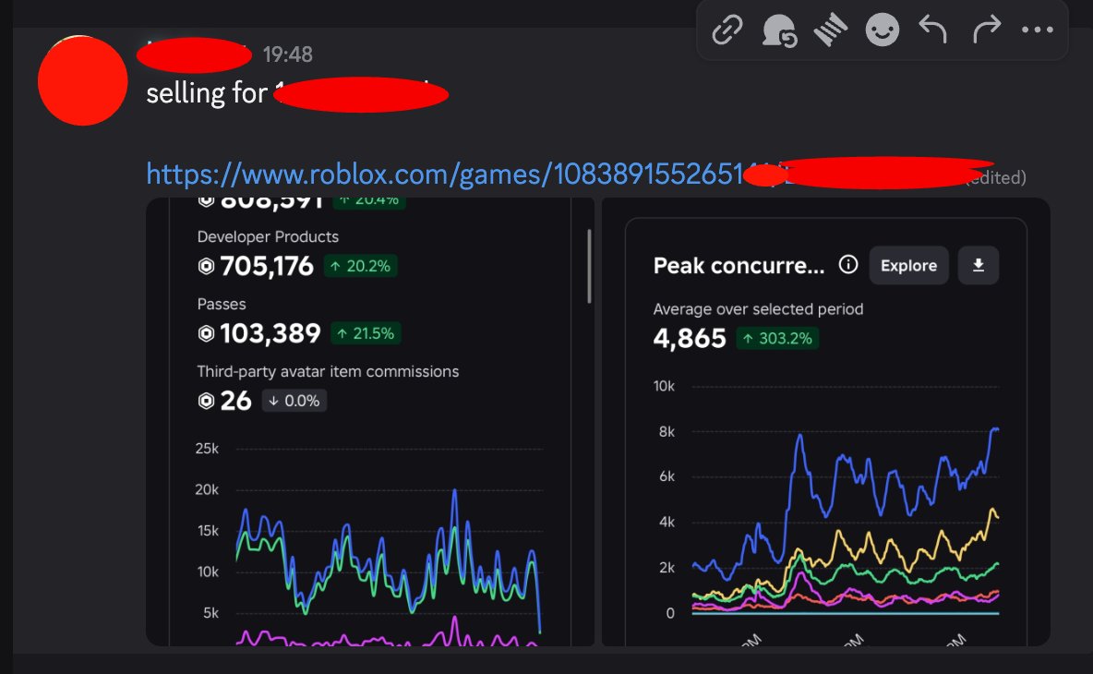Open the left revenue chart image
This screenshot has width=1093, height=674.
[x=370, y=422]
